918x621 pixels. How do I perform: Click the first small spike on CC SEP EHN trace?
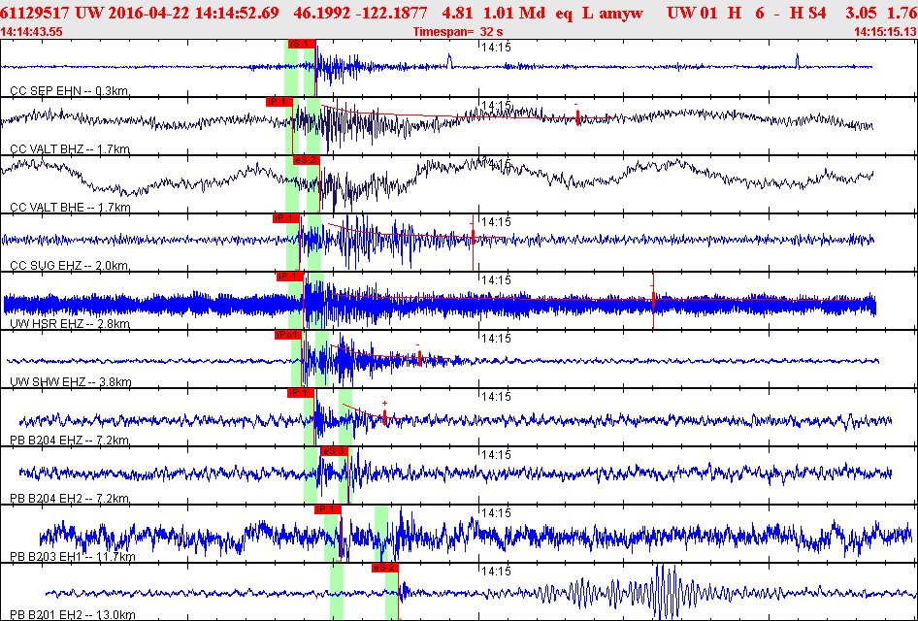click(x=449, y=61)
